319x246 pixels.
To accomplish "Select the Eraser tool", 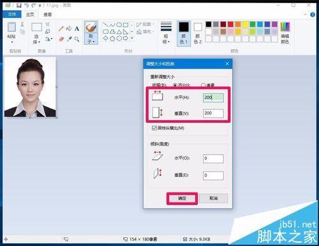I will point(61,39).
